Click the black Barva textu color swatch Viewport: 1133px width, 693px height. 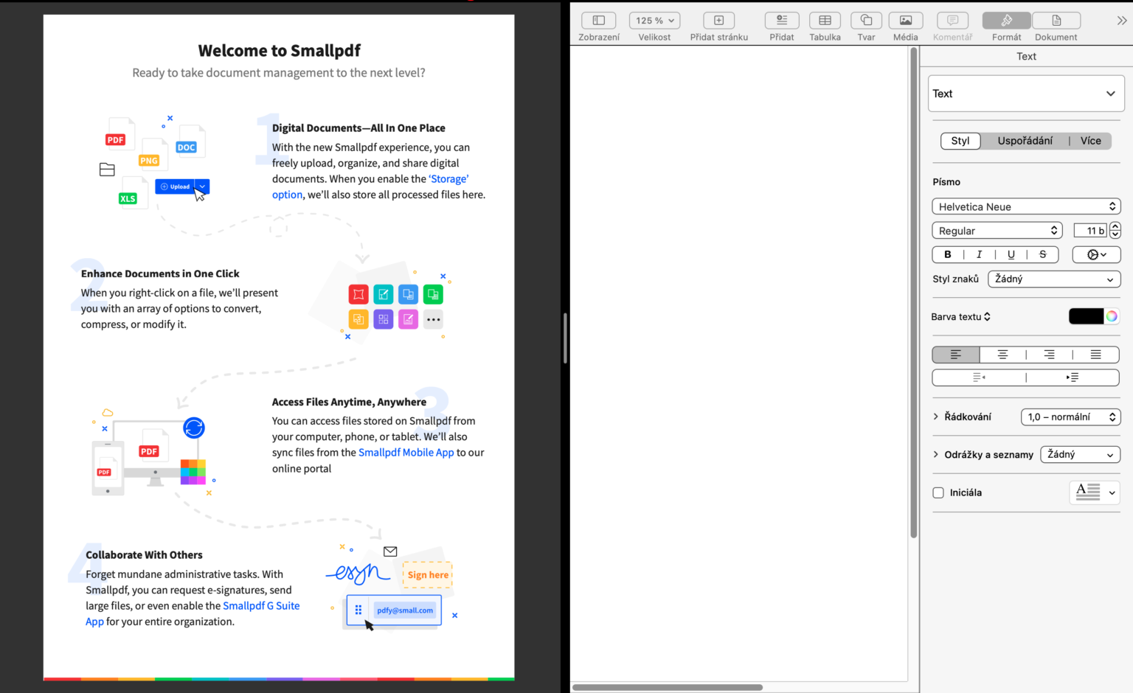[1086, 316]
